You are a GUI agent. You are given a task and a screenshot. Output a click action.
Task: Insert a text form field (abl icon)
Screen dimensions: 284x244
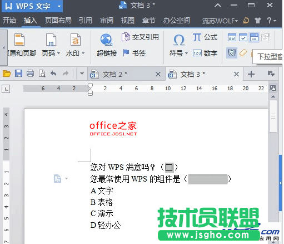[232, 37]
